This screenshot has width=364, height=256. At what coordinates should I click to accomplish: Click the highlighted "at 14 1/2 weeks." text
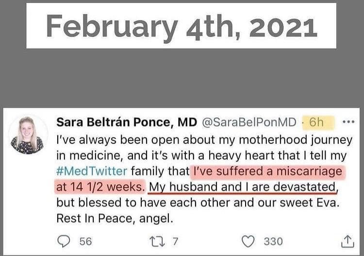[99, 187]
